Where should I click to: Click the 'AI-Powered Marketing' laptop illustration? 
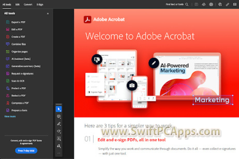(187, 76)
